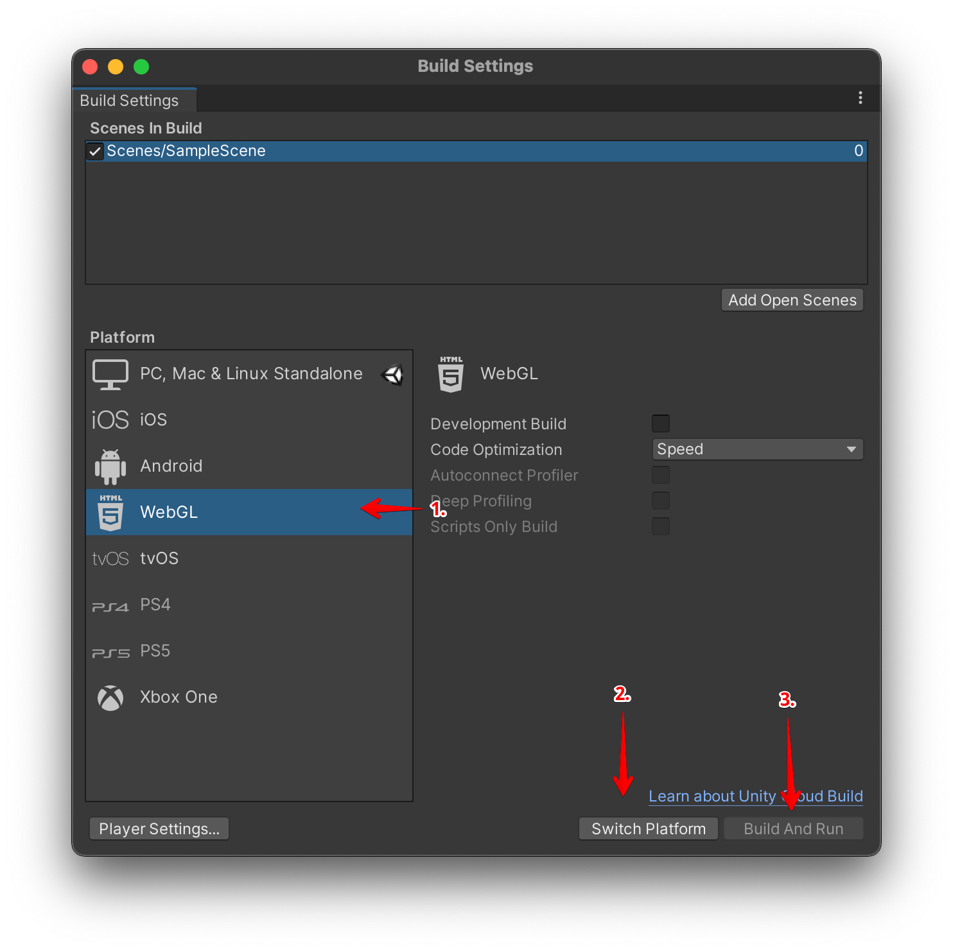Close the Build Settings window

coord(90,67)
